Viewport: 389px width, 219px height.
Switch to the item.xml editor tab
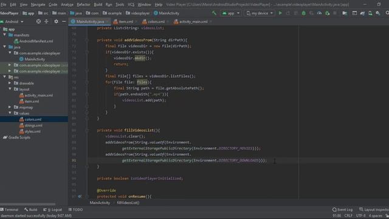(125, 22)
